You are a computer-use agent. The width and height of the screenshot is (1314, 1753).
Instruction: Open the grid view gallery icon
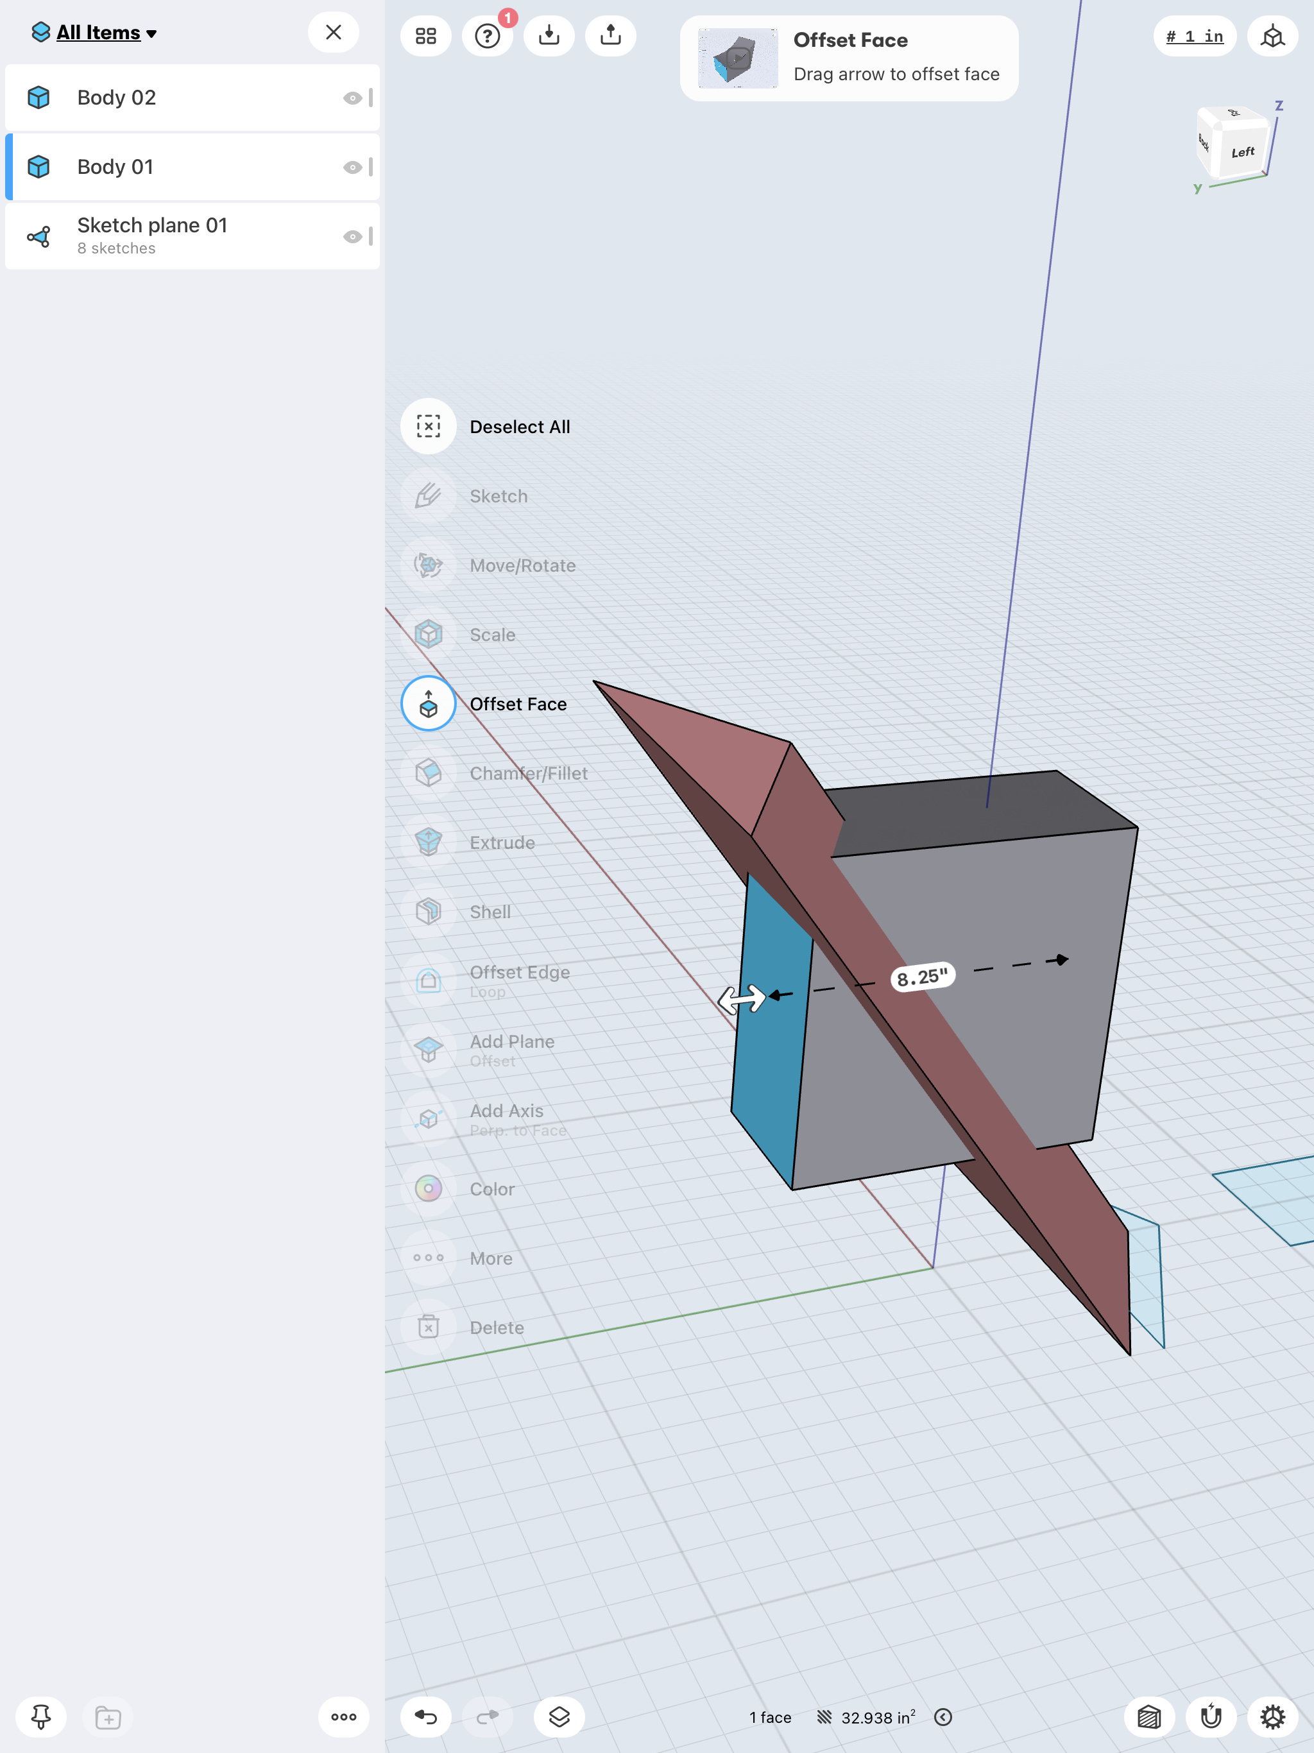click(x=425, y=36)
